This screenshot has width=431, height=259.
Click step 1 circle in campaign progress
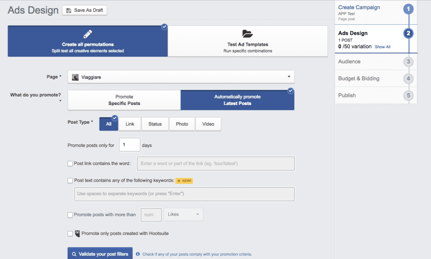tap(408, 9)
